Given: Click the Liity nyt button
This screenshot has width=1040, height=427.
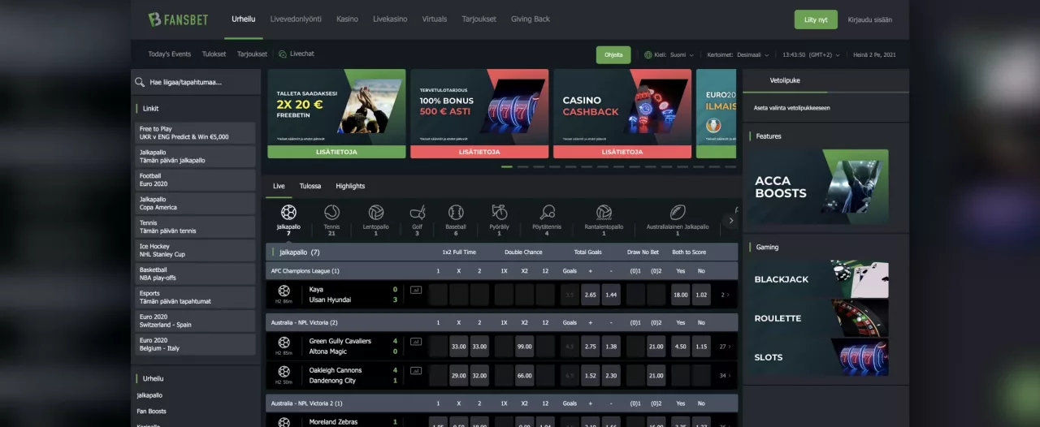Looking at the screenshot, I should 816,19.
